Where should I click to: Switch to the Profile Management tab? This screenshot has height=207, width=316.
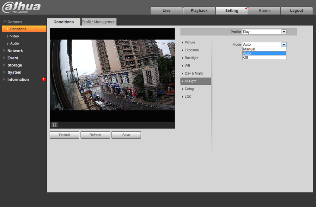coord(99,22)
